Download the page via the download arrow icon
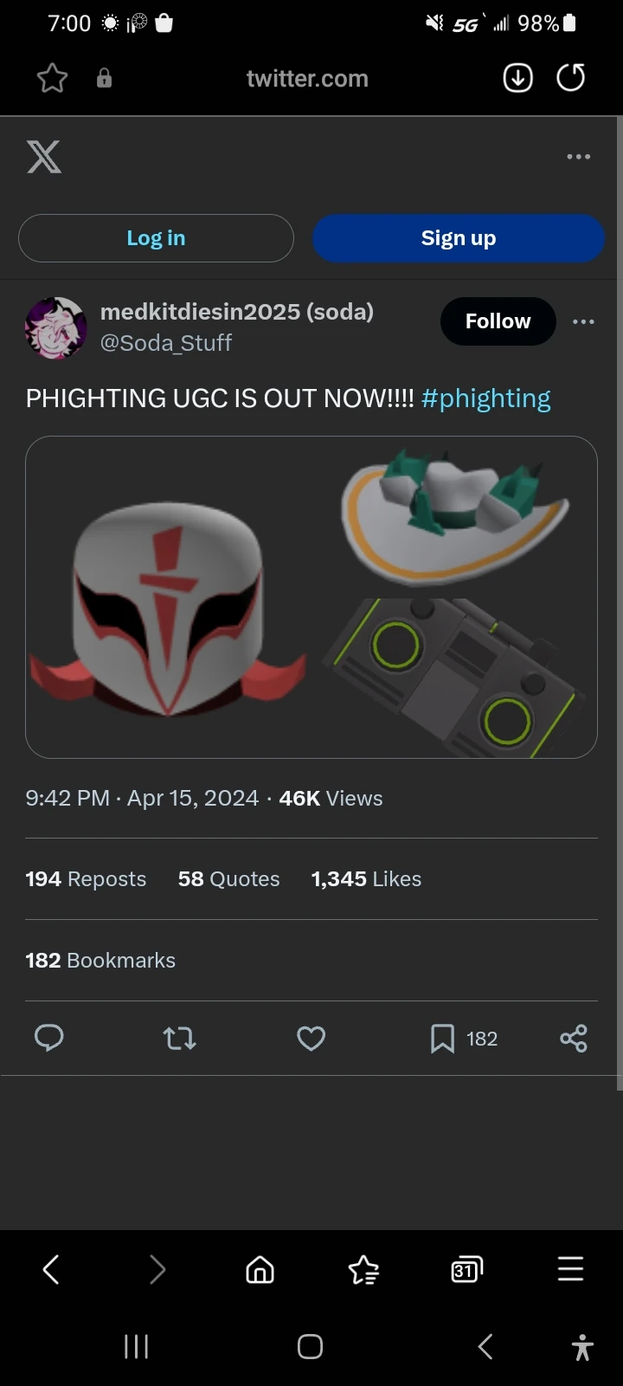This screenshot has height=1386, width=623. (517, 78)
